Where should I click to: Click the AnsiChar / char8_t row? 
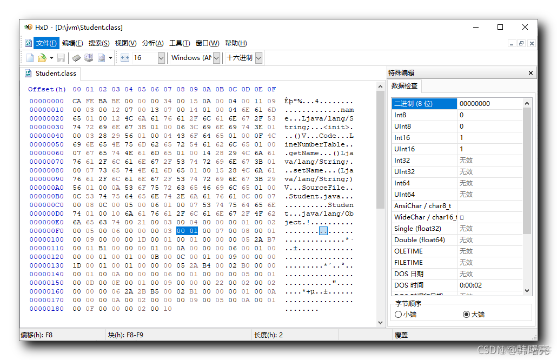pos(457,206)
